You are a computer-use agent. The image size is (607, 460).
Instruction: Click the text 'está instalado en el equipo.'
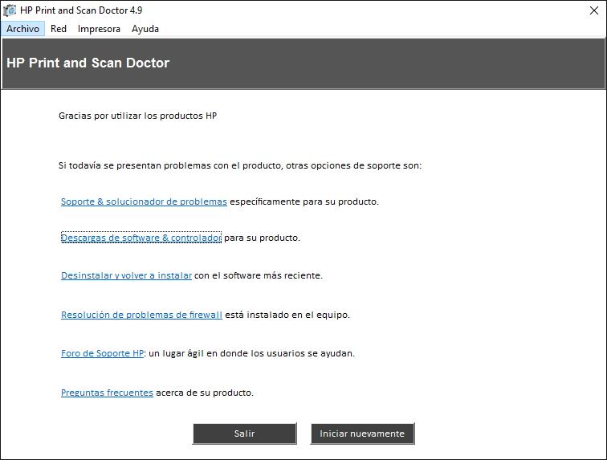[287, 315]
